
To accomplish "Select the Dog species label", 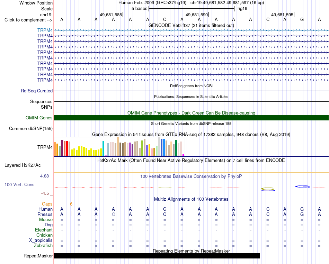I will (48, 225).
